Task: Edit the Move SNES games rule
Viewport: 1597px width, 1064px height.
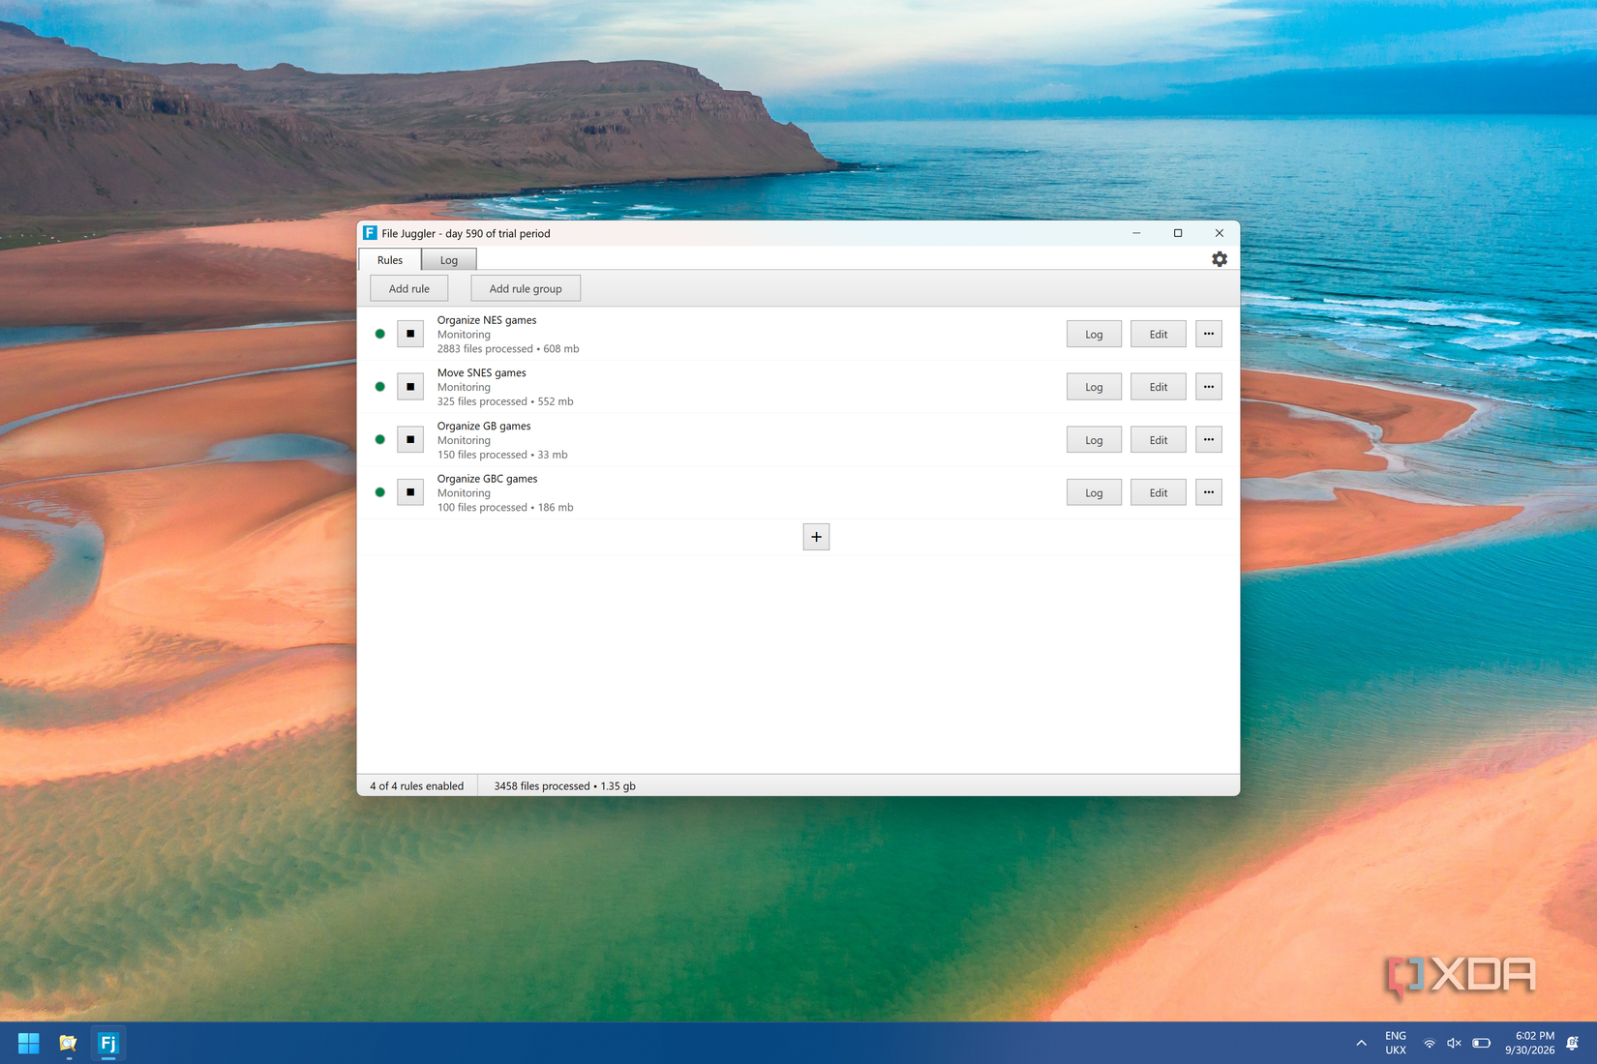Action: (x=1159, y=387)
